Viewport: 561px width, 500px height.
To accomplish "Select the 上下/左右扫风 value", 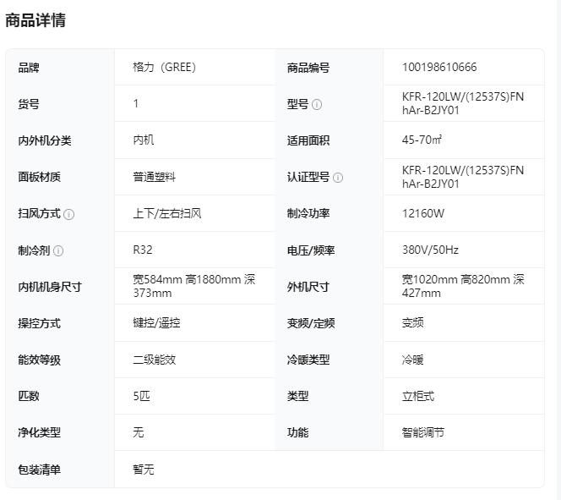I will click(166, 213).
